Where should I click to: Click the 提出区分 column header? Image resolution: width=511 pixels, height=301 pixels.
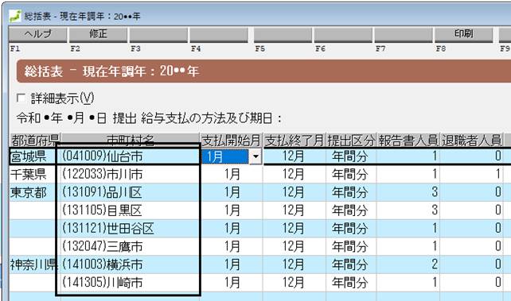[x=351, y=141]
